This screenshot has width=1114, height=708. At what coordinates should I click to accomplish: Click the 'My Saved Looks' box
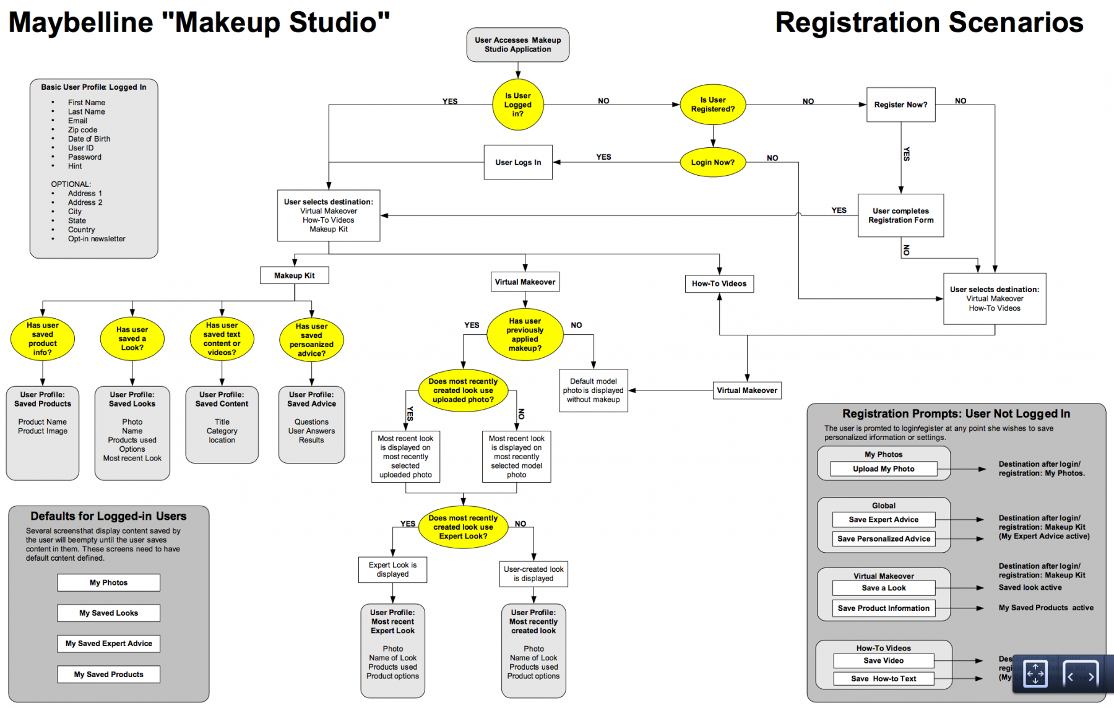coord(109,613)
